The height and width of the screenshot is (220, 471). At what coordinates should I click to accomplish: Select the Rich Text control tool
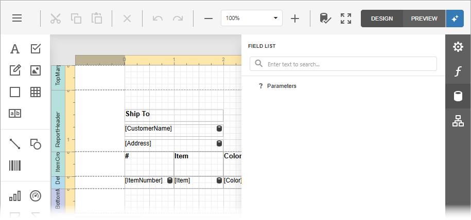pyautogui.click(x=15, y=70)
